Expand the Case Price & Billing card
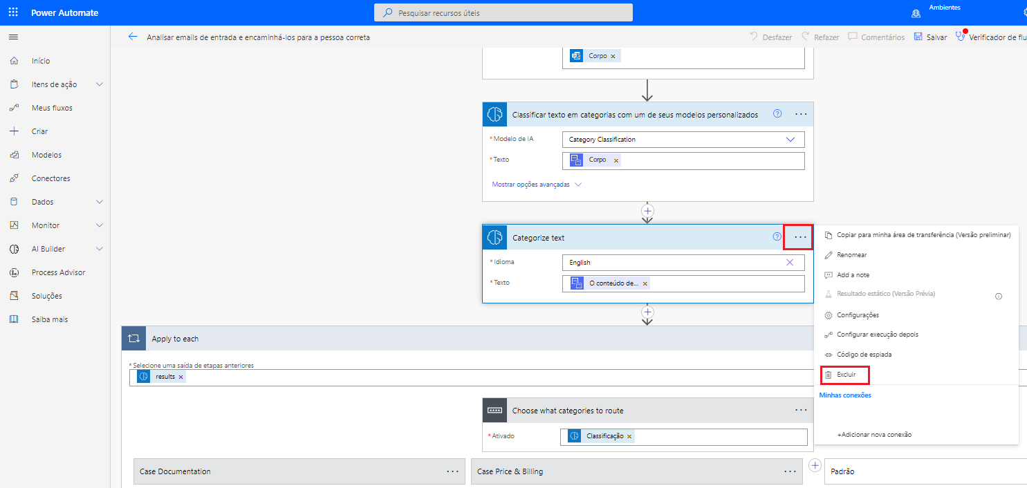The width and height of the screenshot is (1027, 488). click(x=637, y=471)
